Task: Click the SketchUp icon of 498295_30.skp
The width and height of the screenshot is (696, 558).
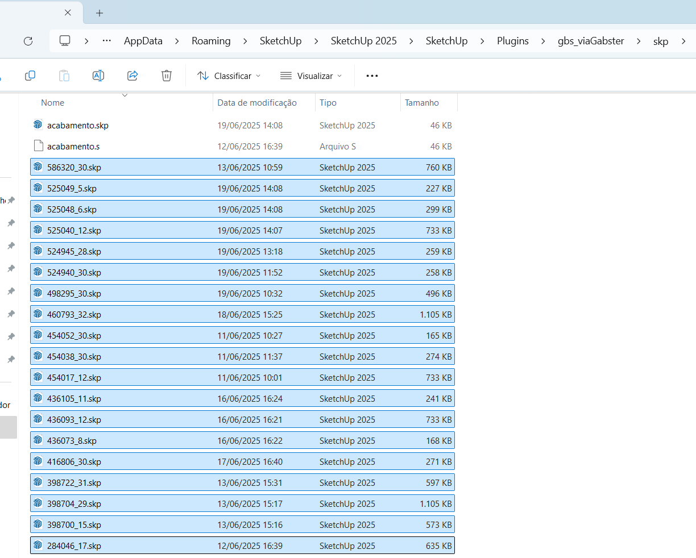Action: tap(38, 293)
